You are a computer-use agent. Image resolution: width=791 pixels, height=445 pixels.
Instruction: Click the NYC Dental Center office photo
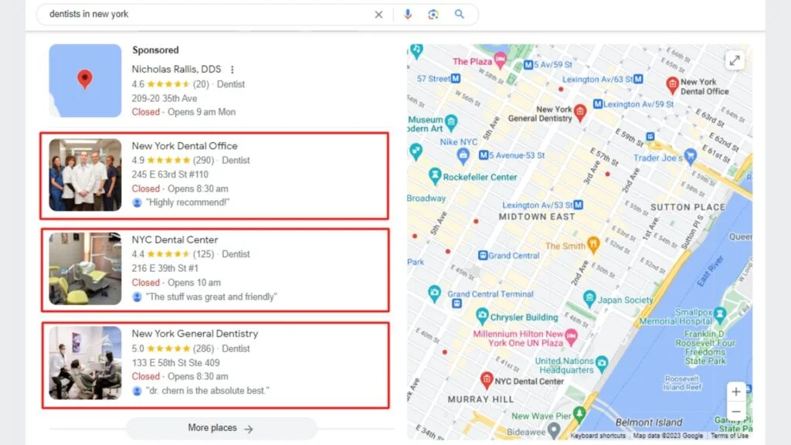(x=85, y=268)
